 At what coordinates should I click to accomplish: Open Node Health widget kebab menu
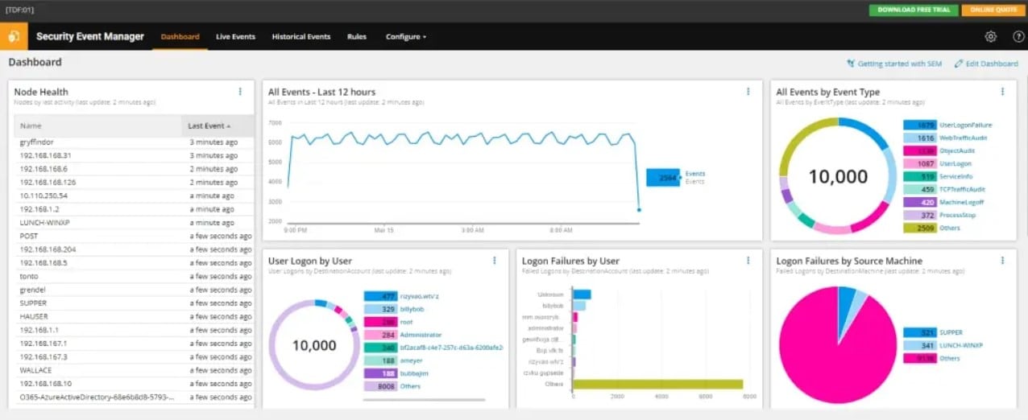click(x=240, y=92)
